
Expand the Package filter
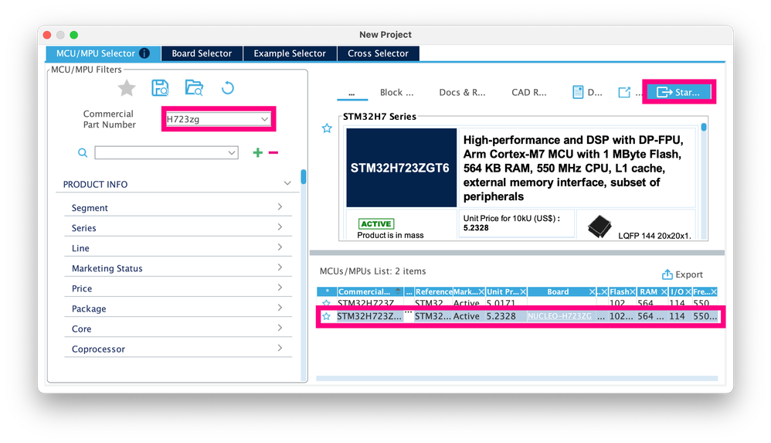[x=280, y=308]
